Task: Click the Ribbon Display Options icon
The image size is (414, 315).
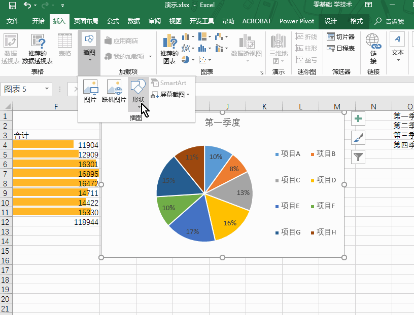Action: click(x=368, y=5)
